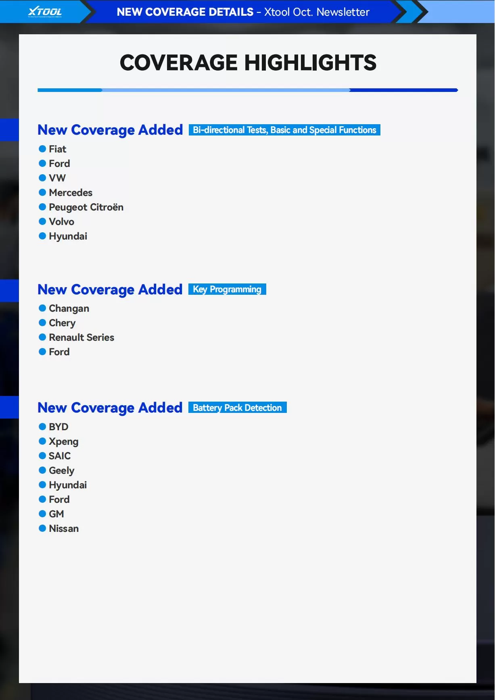Select the Battery Pack Detection tag

(x=237, y=408)
